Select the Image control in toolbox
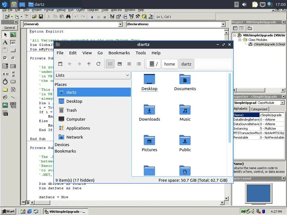Screen dimensions: 287x215 (5, 105)
